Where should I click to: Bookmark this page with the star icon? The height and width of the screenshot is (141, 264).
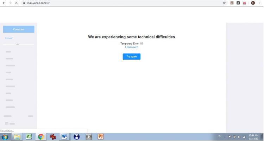point(224,3)
